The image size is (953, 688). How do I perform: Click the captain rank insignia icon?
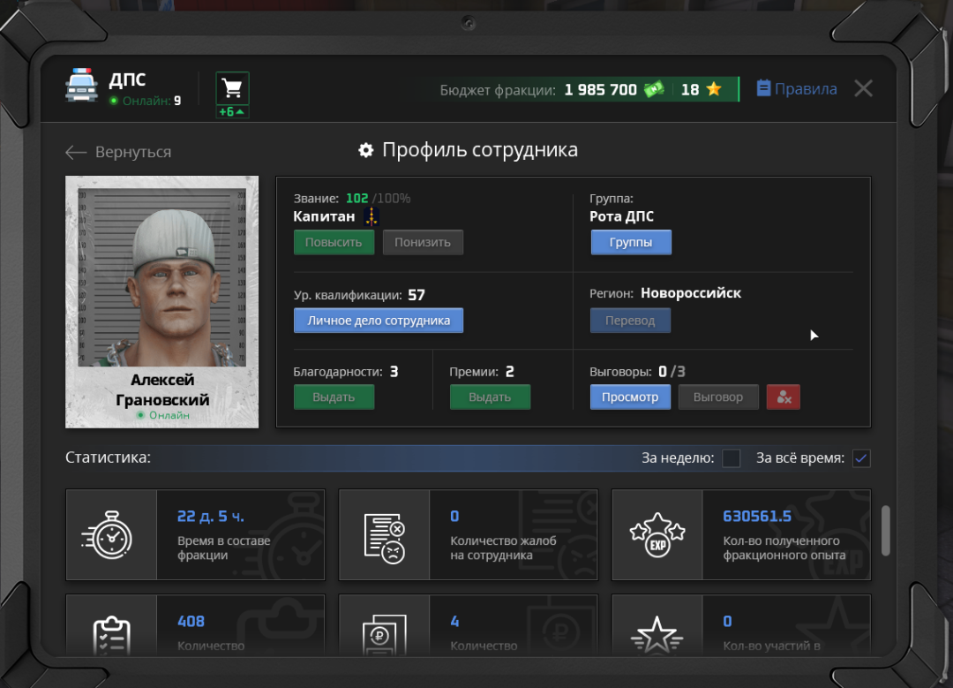(x=371, y=216)
